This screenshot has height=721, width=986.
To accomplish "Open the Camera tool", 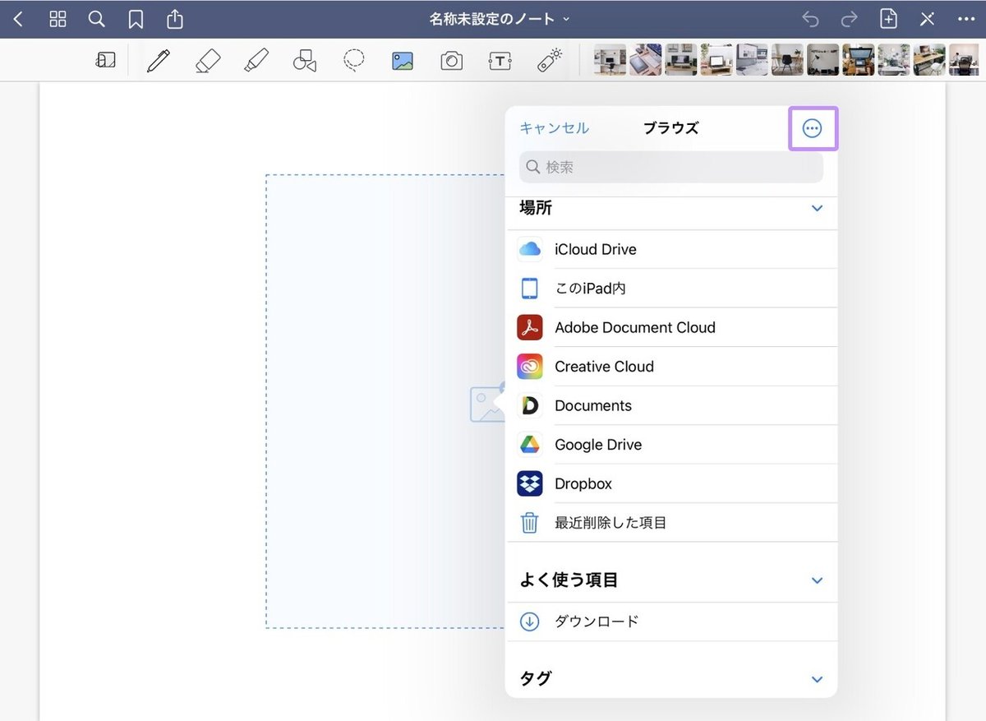I will pyautogui.click(x=450, y=60).
